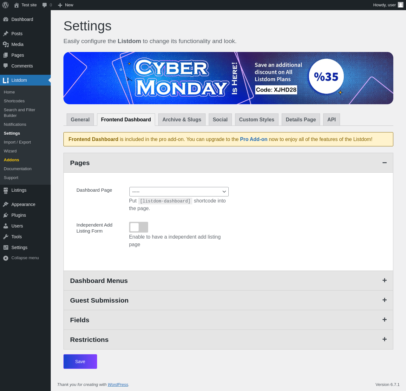Screen dimensions: 406x391
Task: Click the user avatar beside Howdy, user
Action: [401, 5]
